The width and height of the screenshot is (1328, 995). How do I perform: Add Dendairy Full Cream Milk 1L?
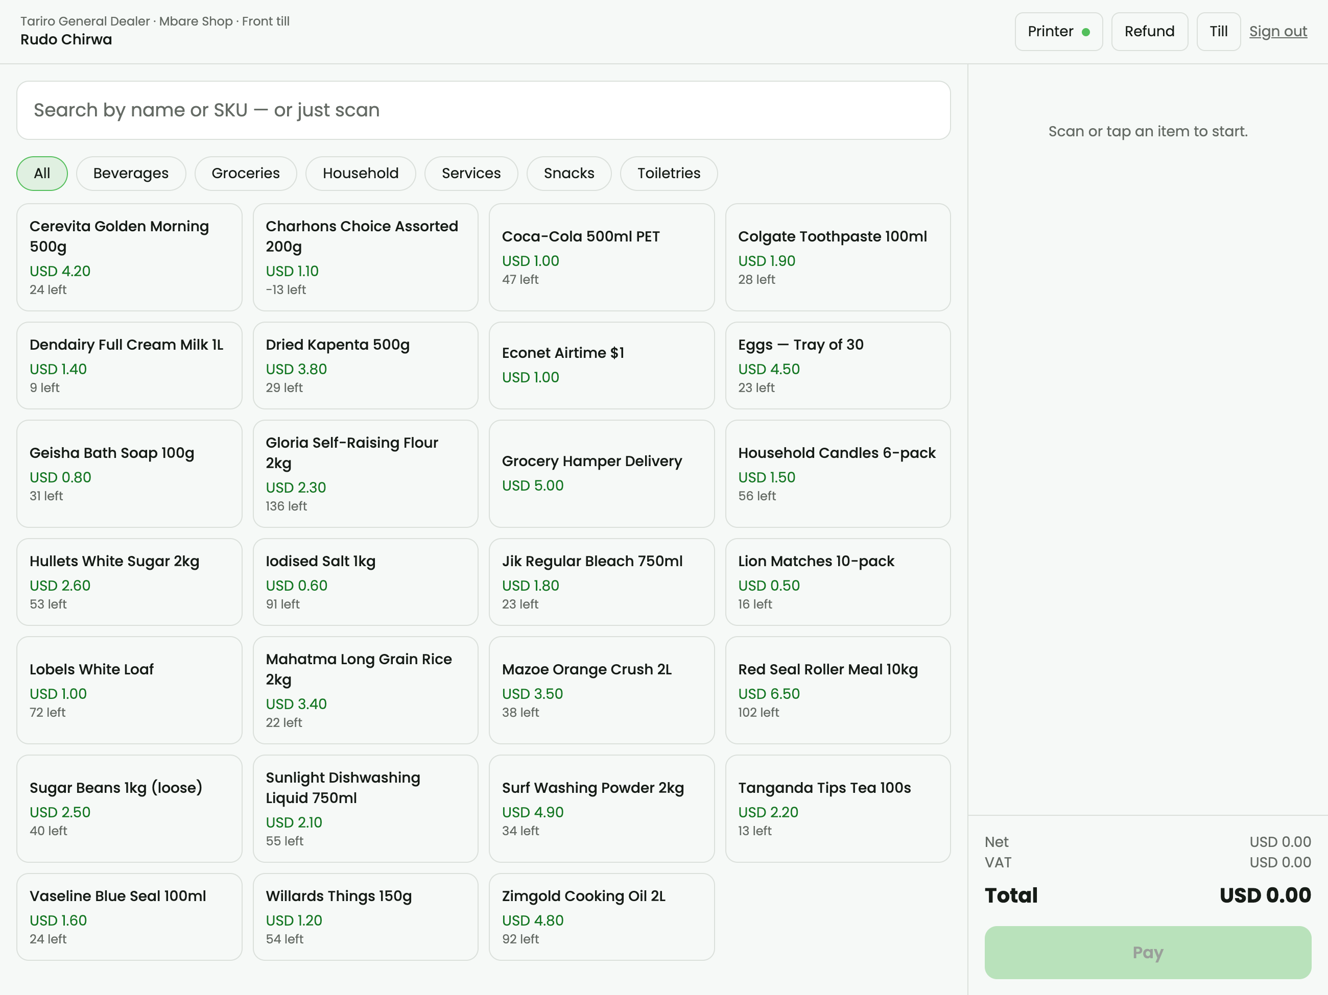[129, 366]
